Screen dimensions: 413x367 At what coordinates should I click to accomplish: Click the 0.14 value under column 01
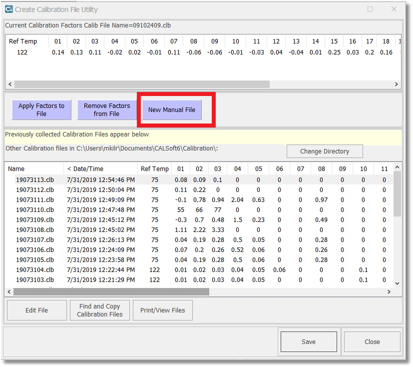(x=58, y=52)
